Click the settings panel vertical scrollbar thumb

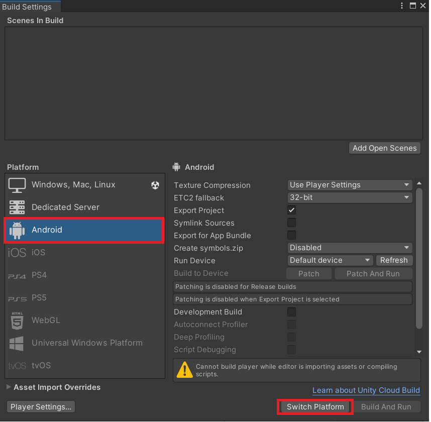click(419, 258)
